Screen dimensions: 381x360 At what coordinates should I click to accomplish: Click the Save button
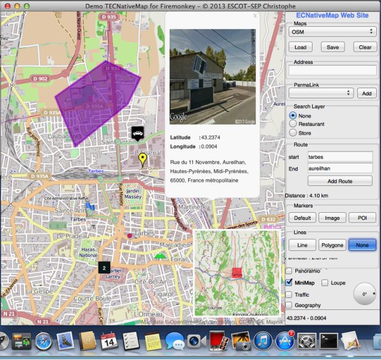333,47
